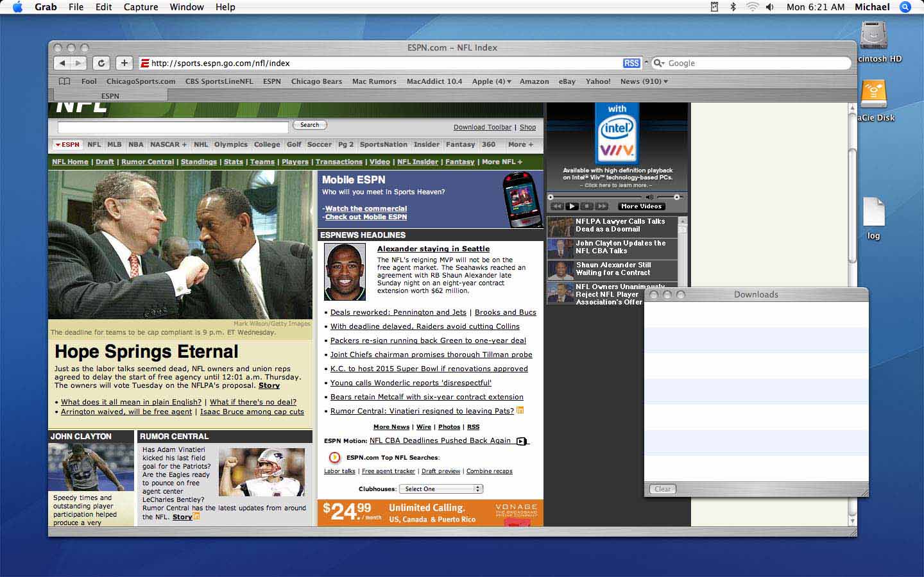Click the ESPN site search text field
The width and height of the screenshot is (924, 577).
[x=173, y=127]
